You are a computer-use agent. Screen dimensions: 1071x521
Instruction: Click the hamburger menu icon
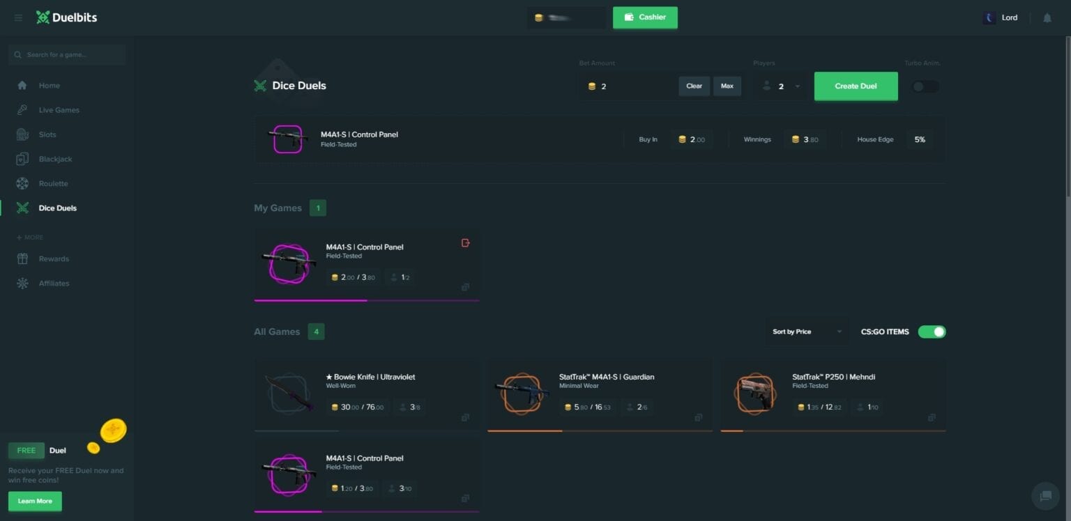point(18,17)
